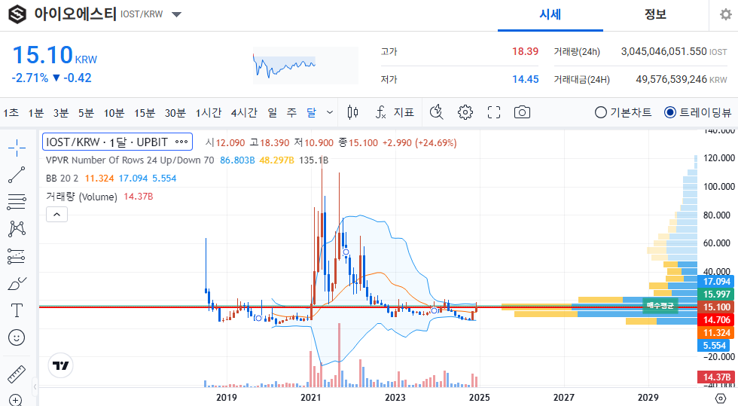Select the brush drawing tool
738x406 pixels.
17,283
